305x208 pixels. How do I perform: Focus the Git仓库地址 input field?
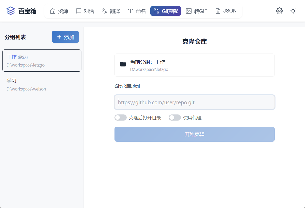pos(195,102)
